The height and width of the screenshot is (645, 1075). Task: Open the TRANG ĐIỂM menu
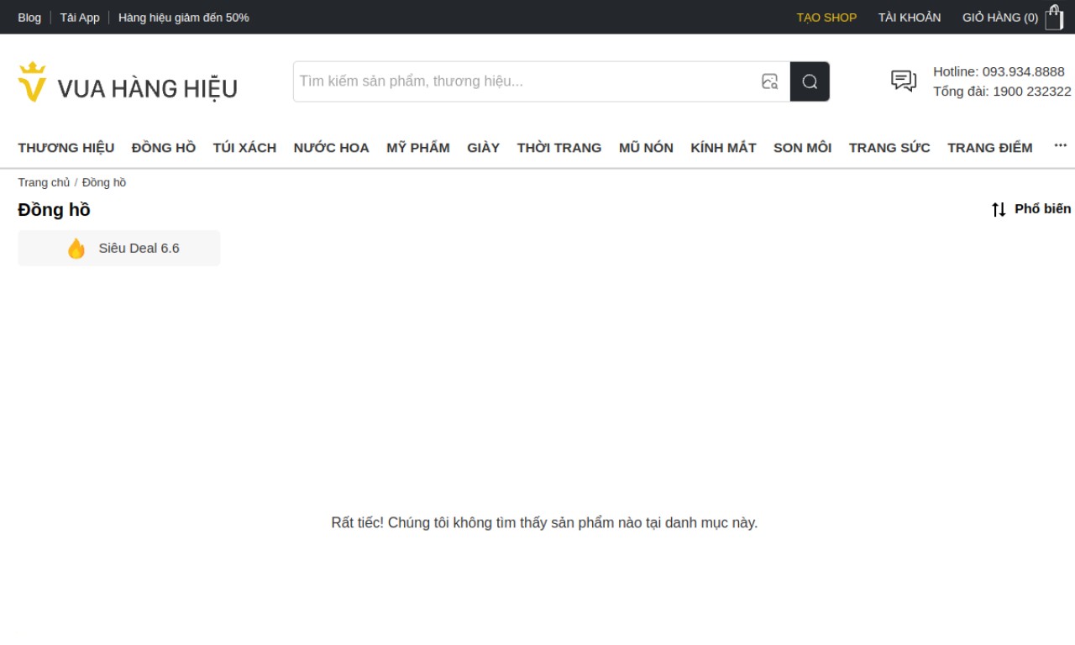pos(990,148)
